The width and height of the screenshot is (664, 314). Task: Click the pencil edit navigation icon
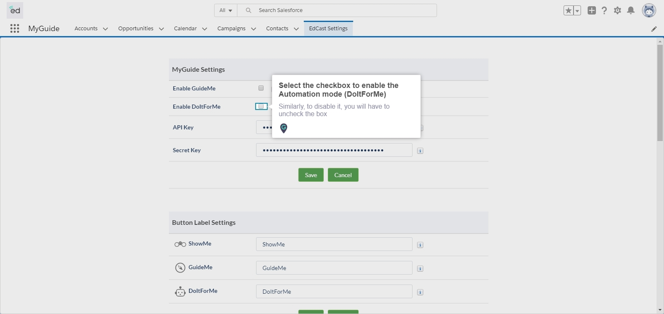tap(654, 29)
